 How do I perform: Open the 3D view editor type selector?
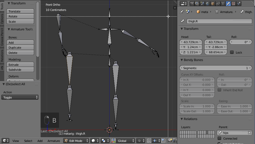[5, 141]
